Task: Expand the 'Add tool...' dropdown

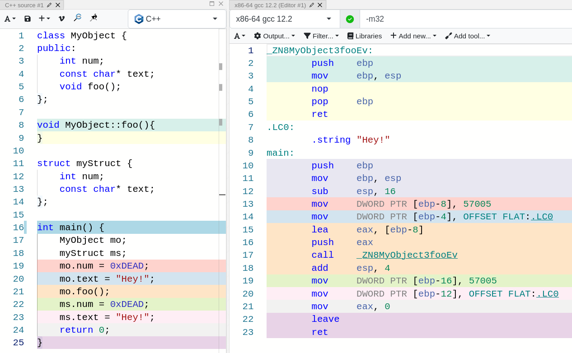Action: click(467, 36)
